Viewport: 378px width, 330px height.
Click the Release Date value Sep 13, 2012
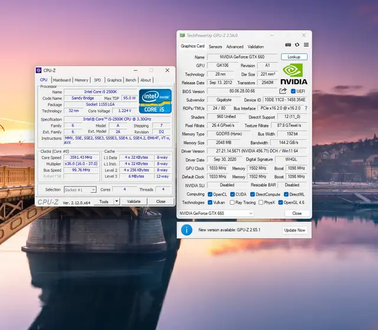coord(220,83)
